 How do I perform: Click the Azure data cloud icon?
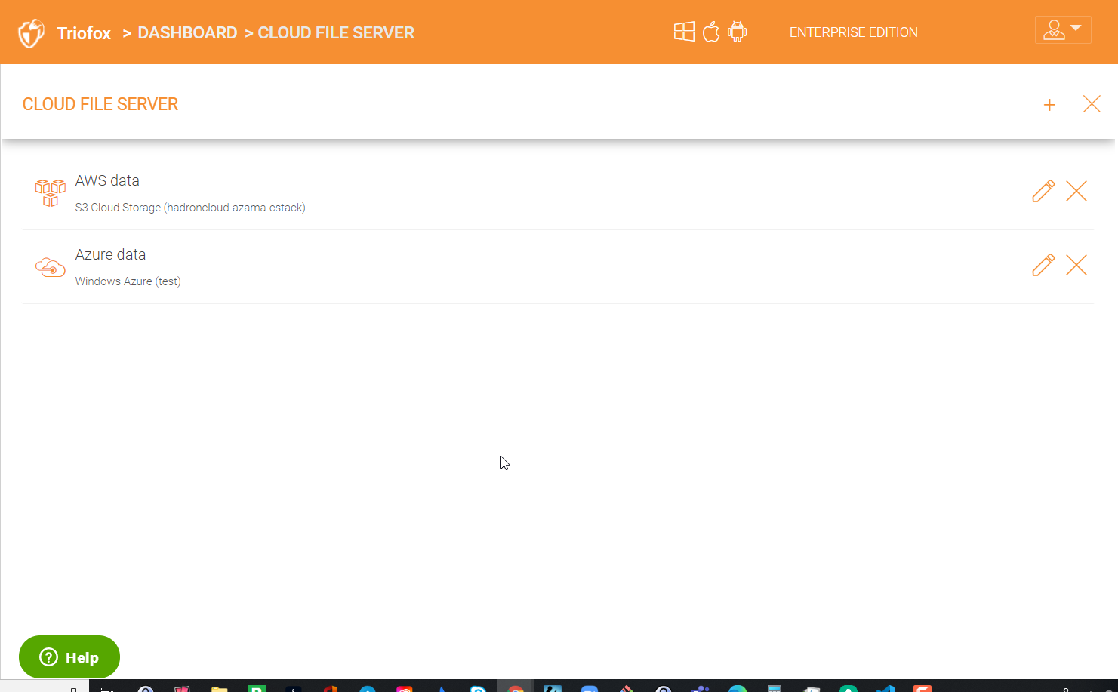[x=51, y=267]
